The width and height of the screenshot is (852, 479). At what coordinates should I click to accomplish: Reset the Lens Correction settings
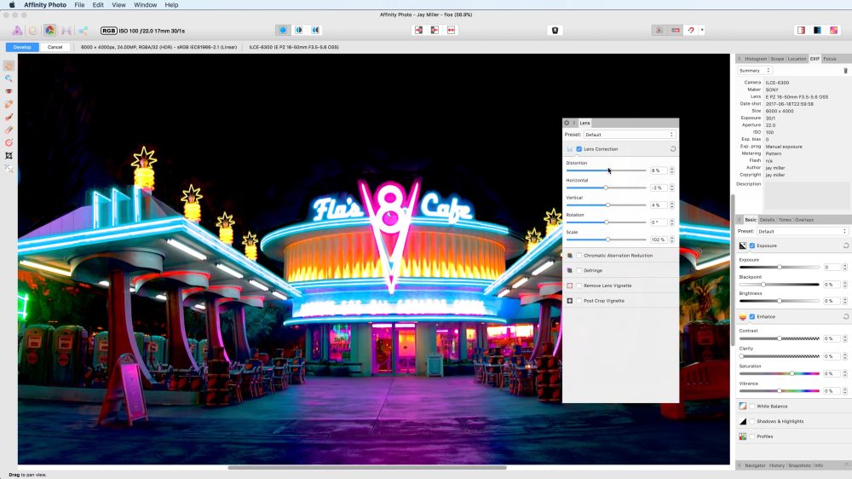point(673,149)
